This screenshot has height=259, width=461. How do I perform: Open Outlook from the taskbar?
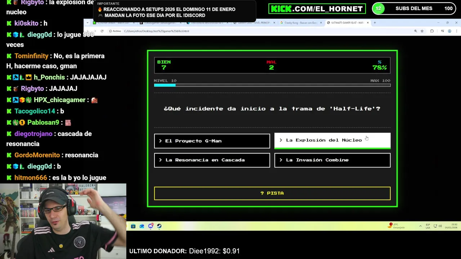click(142, 226)
